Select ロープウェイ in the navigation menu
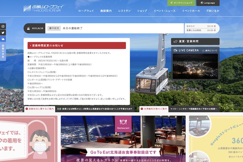 [x=86, y=11]
